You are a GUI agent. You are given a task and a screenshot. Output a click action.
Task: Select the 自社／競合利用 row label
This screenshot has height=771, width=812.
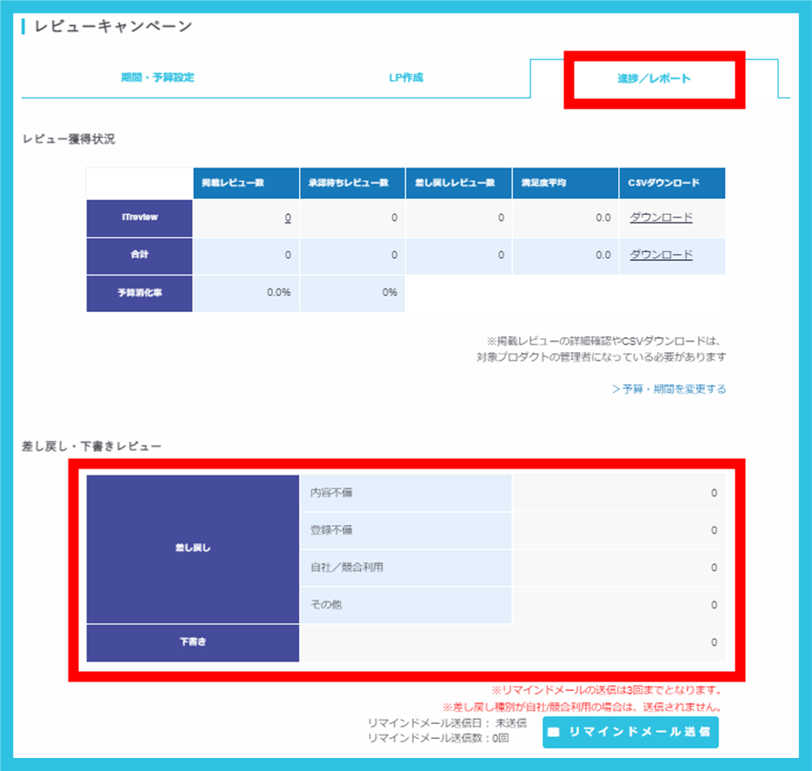(x=347, y=568)
